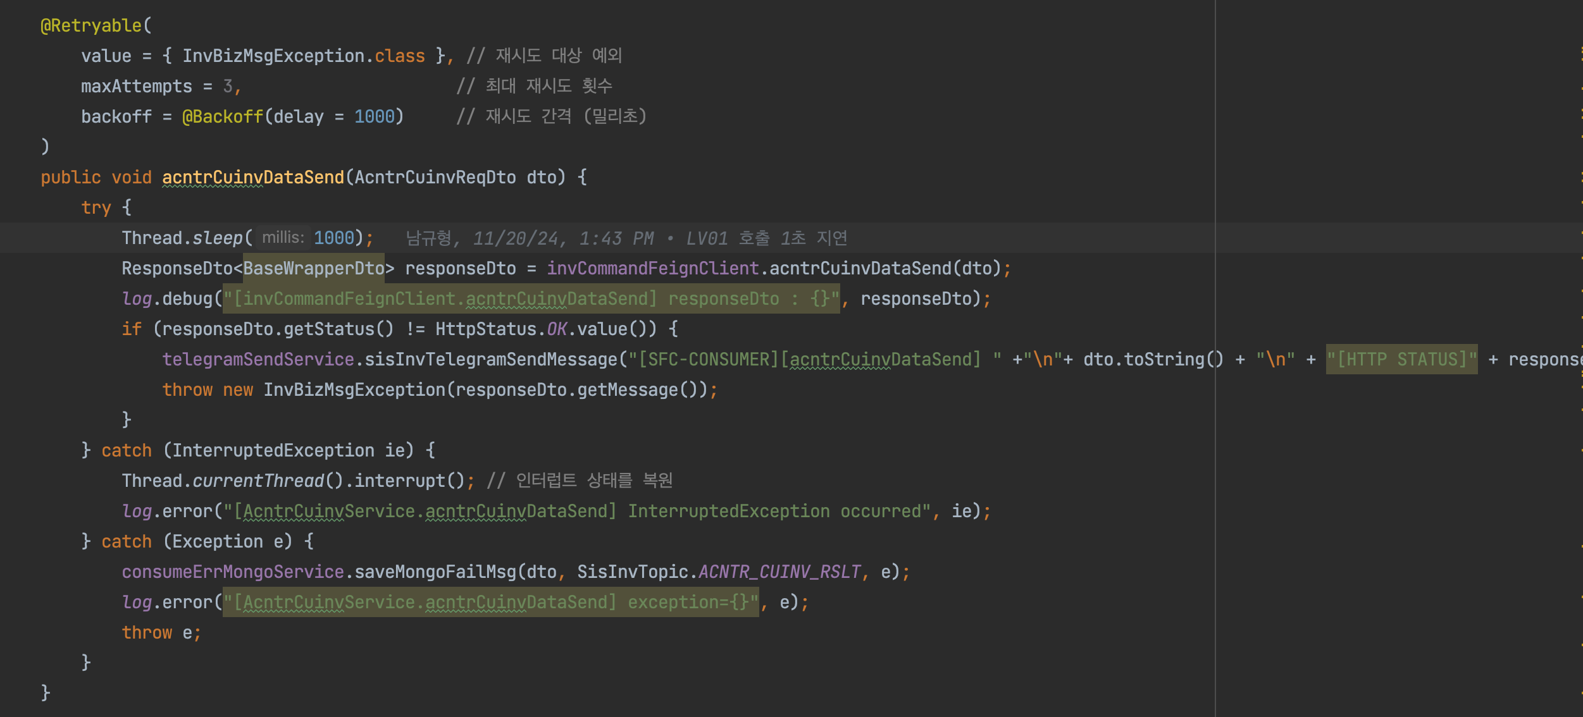Click the highlighted exception={} log string
Image resolution: width=1583 pixels, height=717 pixels.
[490, 602]
